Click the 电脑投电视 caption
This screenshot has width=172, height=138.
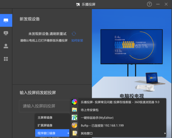click(132, 96)
